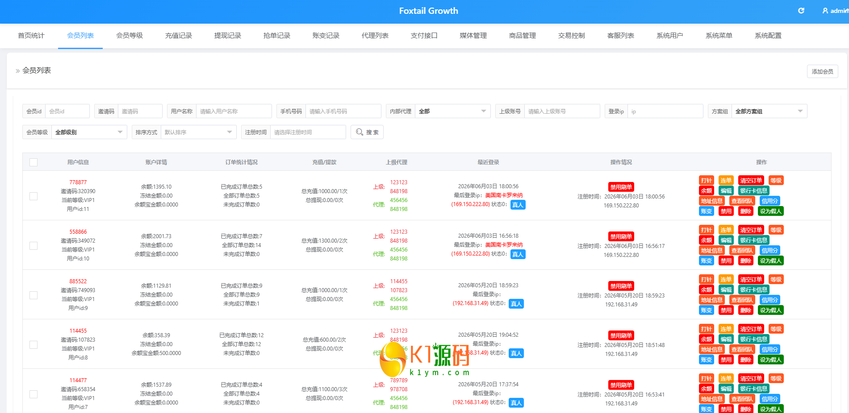This screenshot has height=413, width=849.
Task: Go to the 媒体管理 tab
Action: click(473, 36)
